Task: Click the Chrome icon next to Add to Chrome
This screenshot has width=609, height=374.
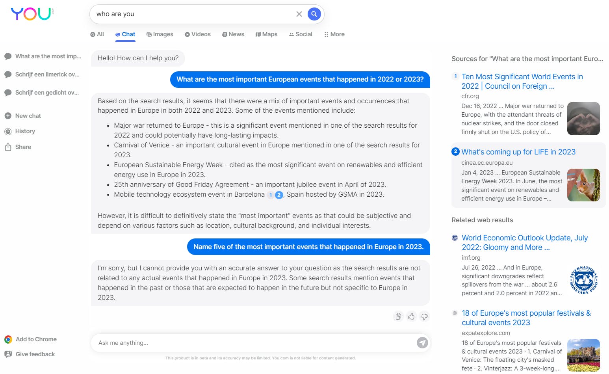Action: (x=8, y=339)
